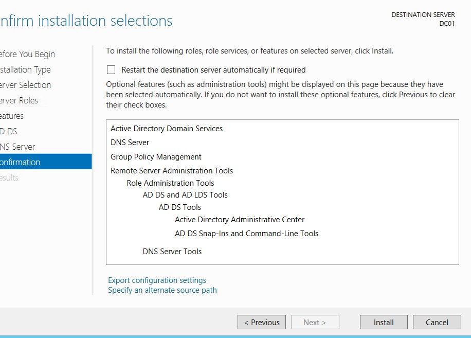This screenshot has width=471, height=338.
Task: Click the DC01 destination server name
Action: pyautogui.click(x=447, y=24)
